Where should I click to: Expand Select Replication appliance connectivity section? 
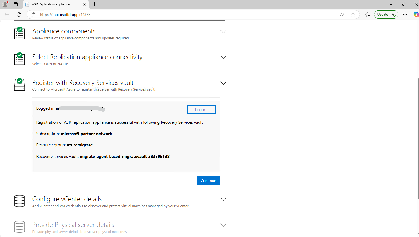223,57
